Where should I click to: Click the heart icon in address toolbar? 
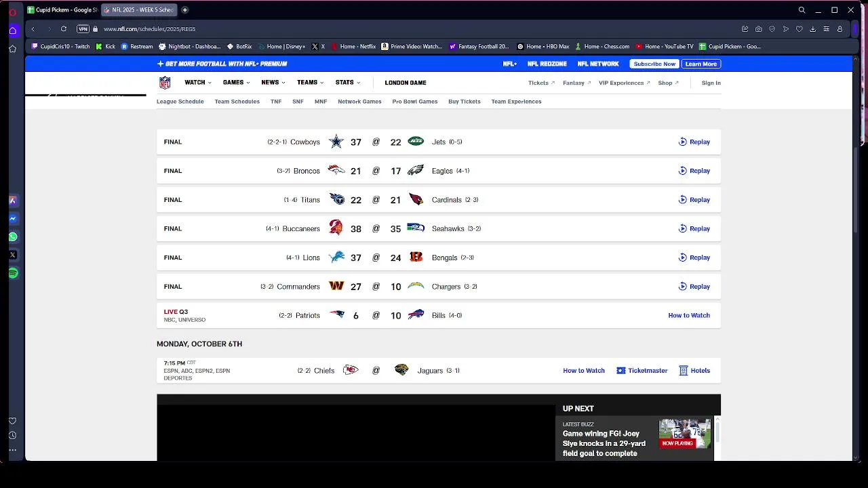click(800, 29)
